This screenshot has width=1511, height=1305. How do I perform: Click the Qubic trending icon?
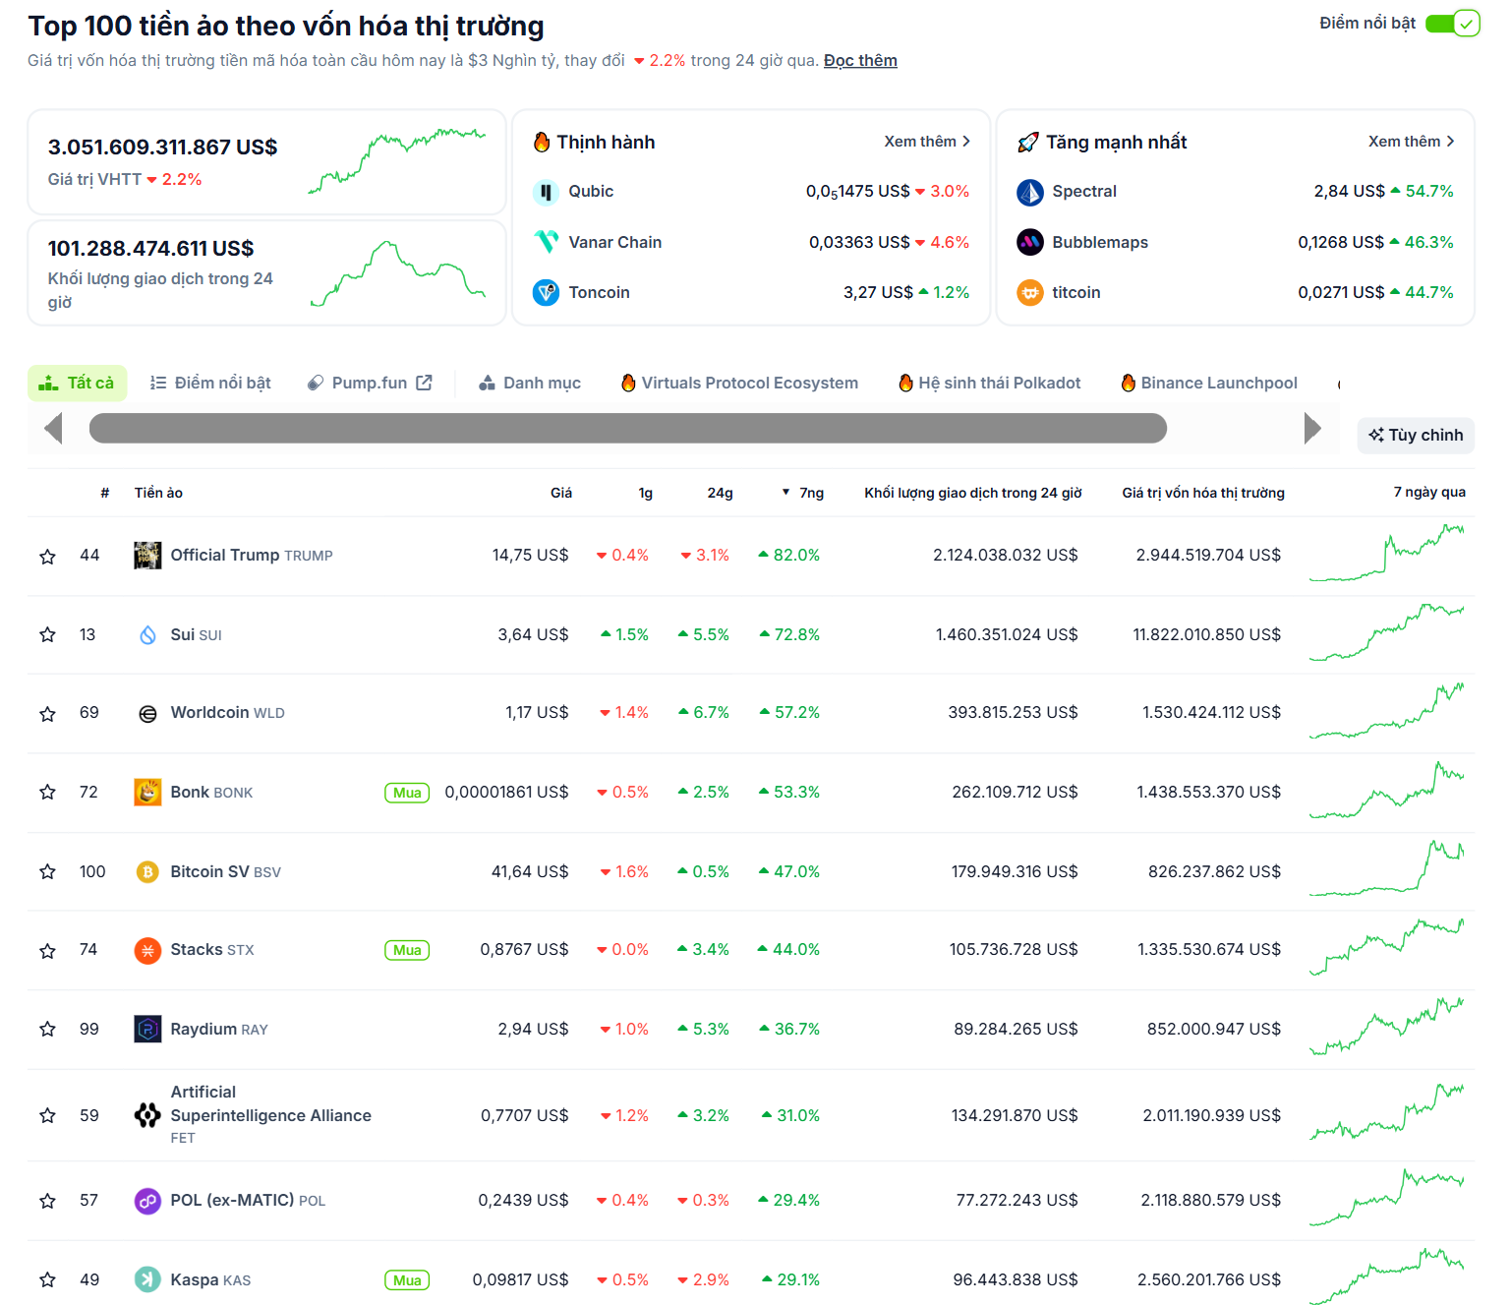pyautogui.click(x=546, y=192)
